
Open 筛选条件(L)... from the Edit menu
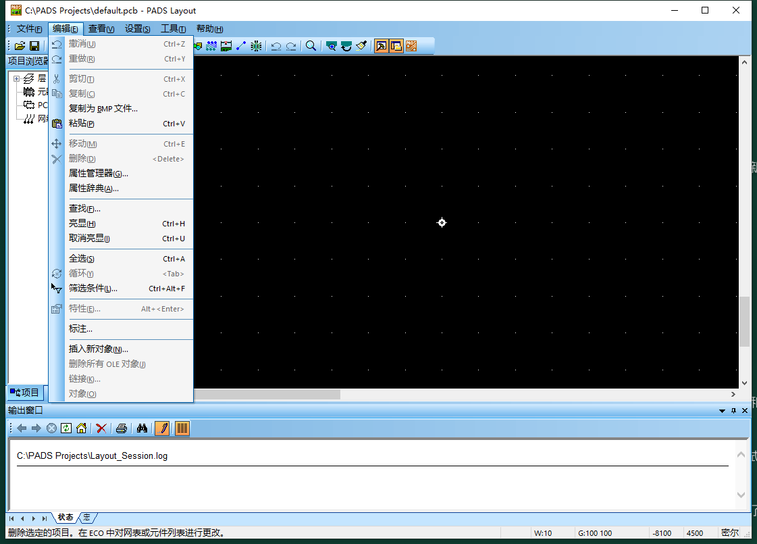point(121,289)
